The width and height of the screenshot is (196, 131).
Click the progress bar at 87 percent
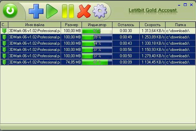(x=97, y=62)
